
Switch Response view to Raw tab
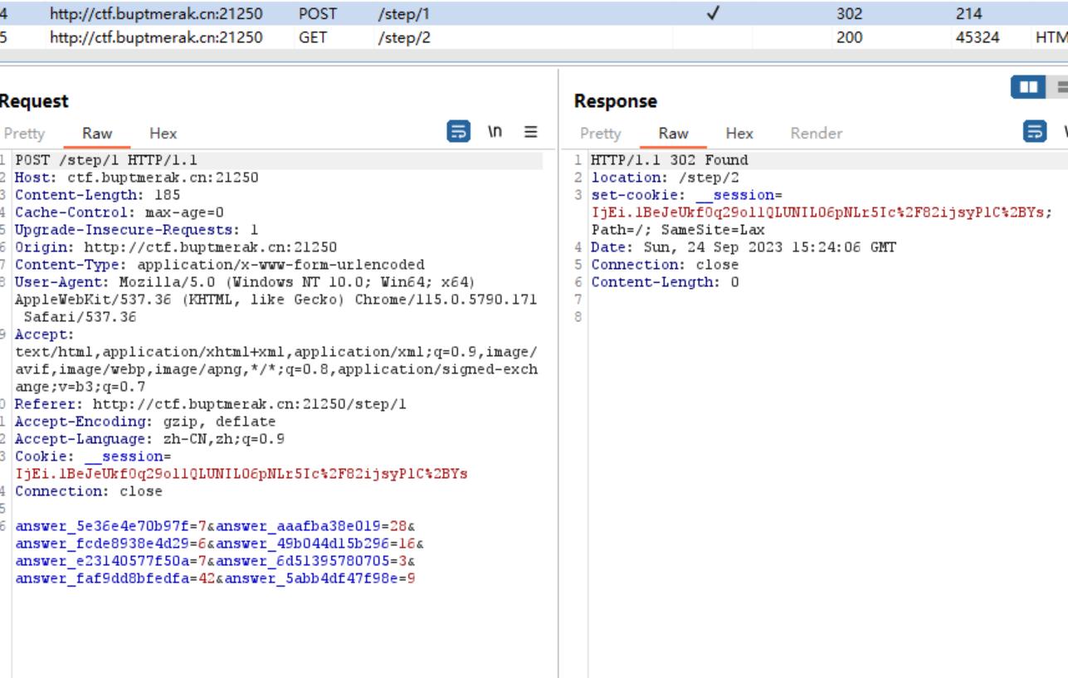673,133
